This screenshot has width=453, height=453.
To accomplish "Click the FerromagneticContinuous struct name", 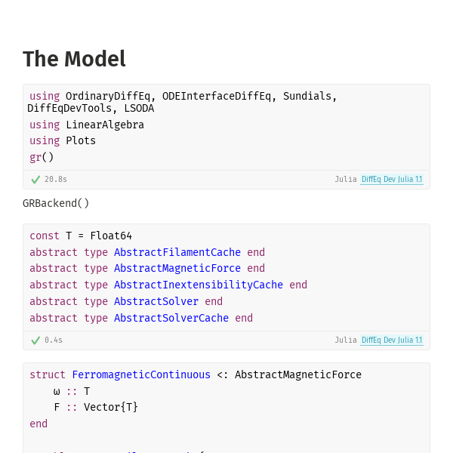I will click(x=141, y=374).
